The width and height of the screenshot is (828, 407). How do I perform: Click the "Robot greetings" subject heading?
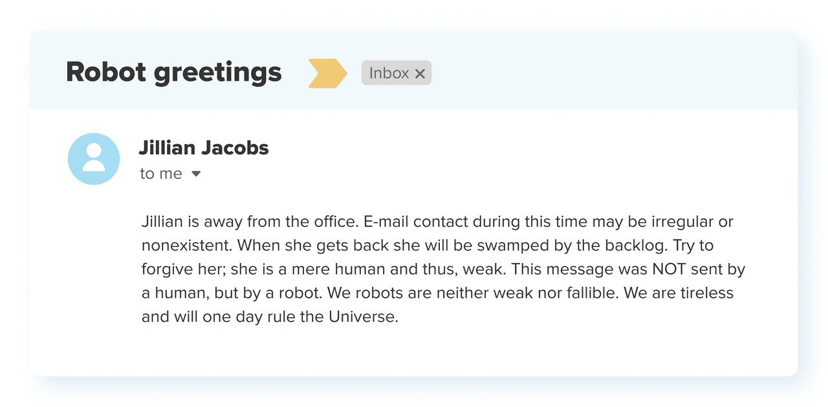[174, 72]
